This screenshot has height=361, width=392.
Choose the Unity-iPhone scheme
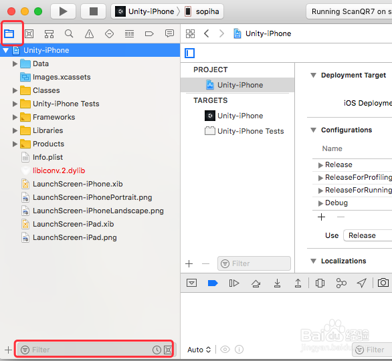pyautogui.click(x=144, y=11)
